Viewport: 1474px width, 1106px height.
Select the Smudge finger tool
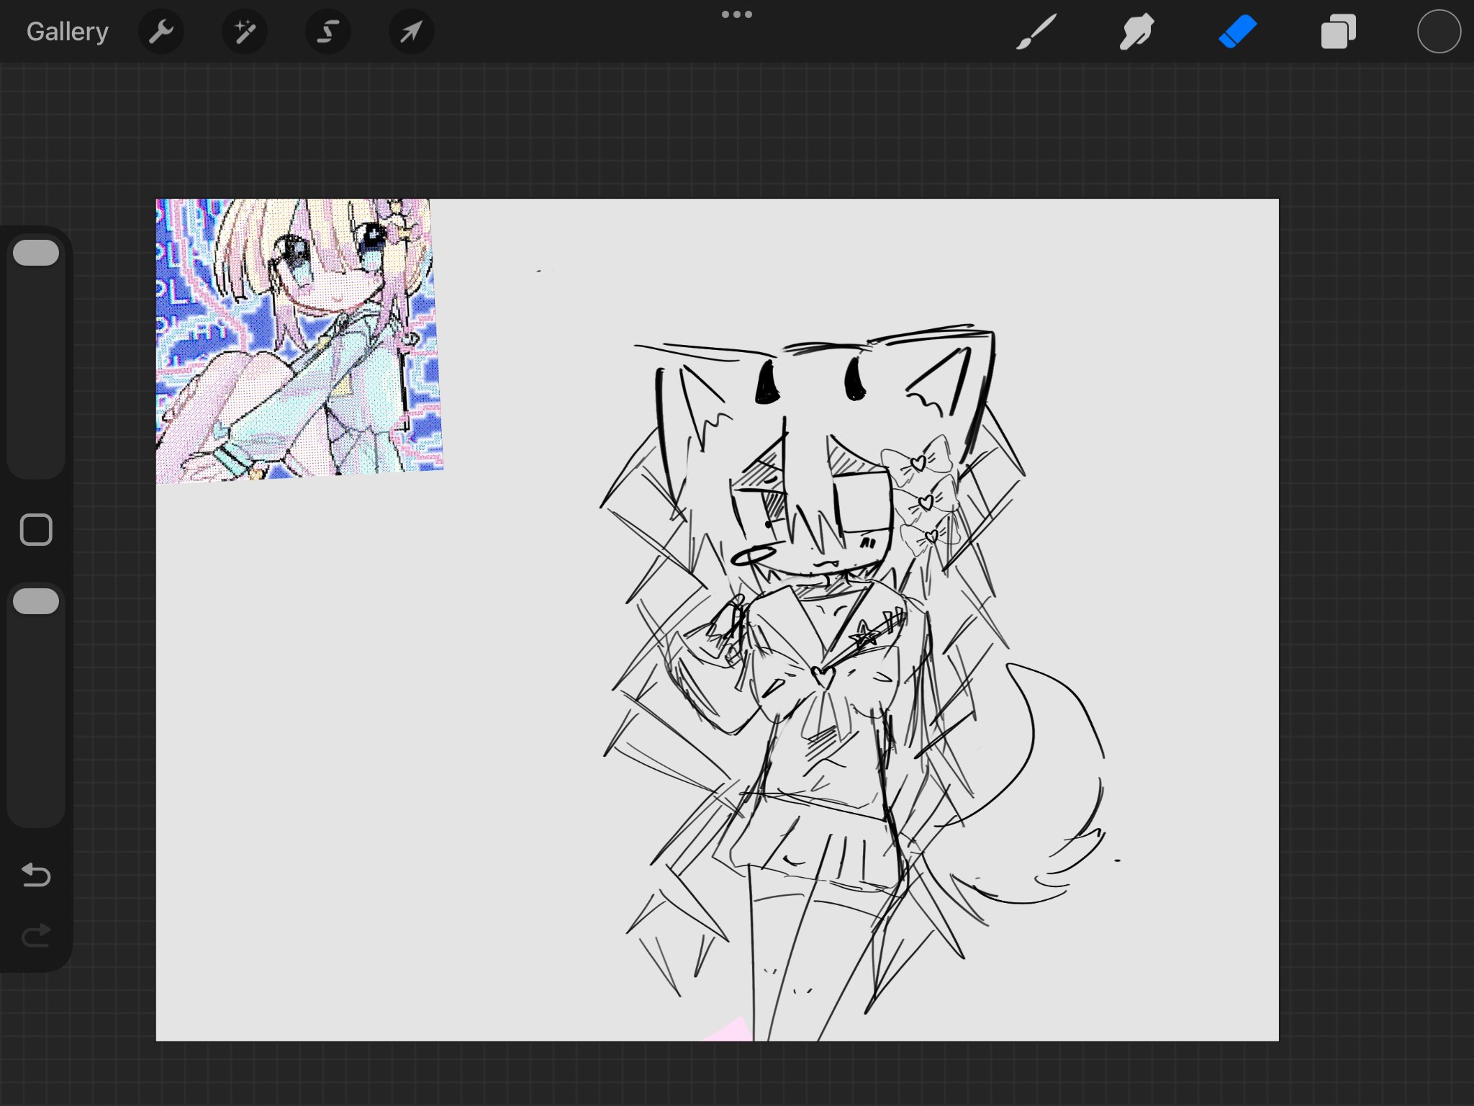pyautogui.click(x=1136, y=32)
